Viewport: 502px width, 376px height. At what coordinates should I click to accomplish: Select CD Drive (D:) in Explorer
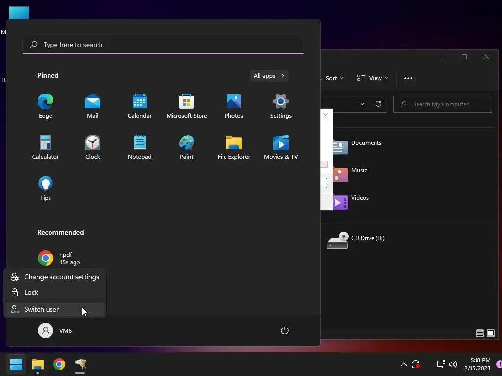(356, 240)
